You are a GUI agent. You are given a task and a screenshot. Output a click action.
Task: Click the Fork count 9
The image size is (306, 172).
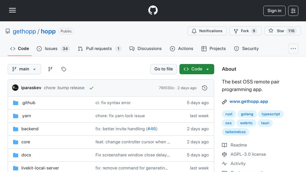[x=254, y=31]
